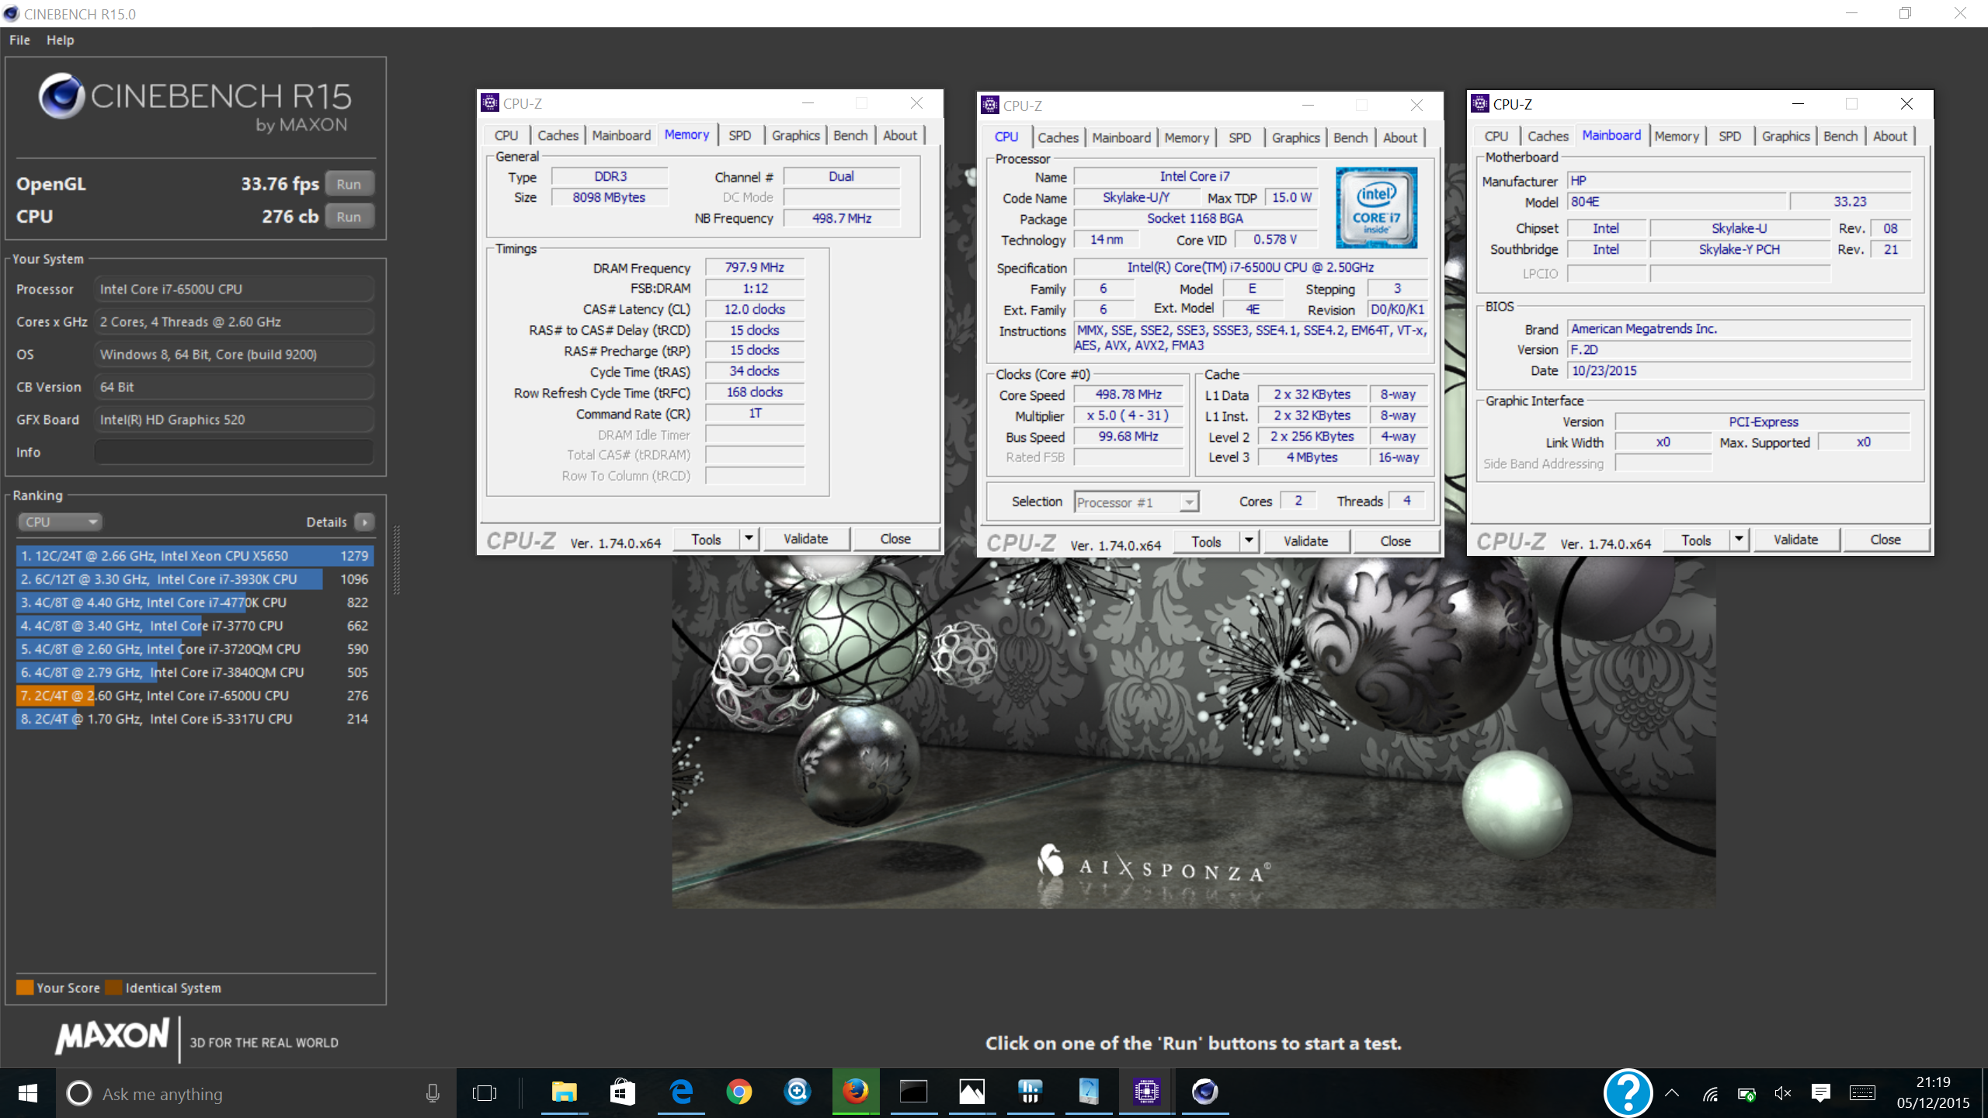Click the blue question mark help icon
The width and height of the screenshot is (1988, 1118).
(1628, 1093)
